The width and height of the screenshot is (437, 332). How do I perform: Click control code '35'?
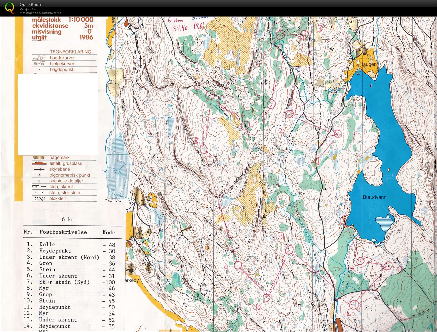click(112, 326)
